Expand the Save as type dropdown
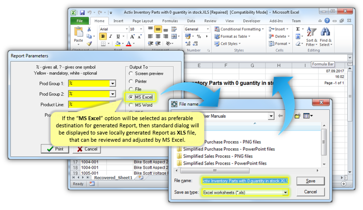 point(286,192)
